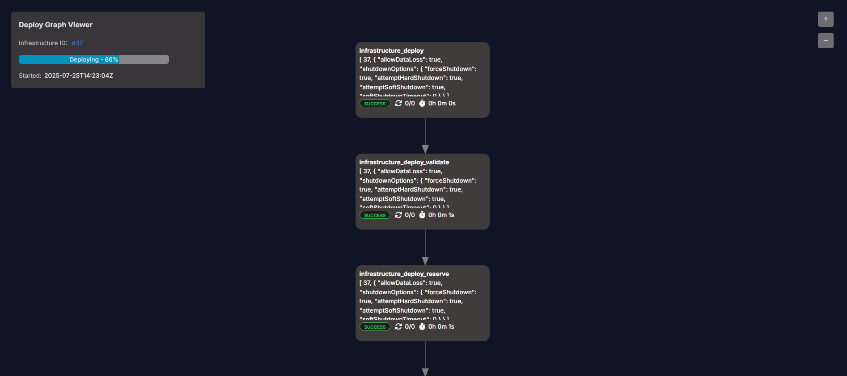Select the infrastructure_deploy node title

(391, 50)
